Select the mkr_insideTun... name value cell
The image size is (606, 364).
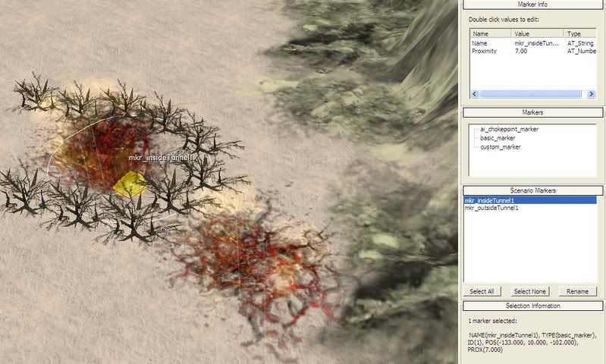click(x=537, y=43)
